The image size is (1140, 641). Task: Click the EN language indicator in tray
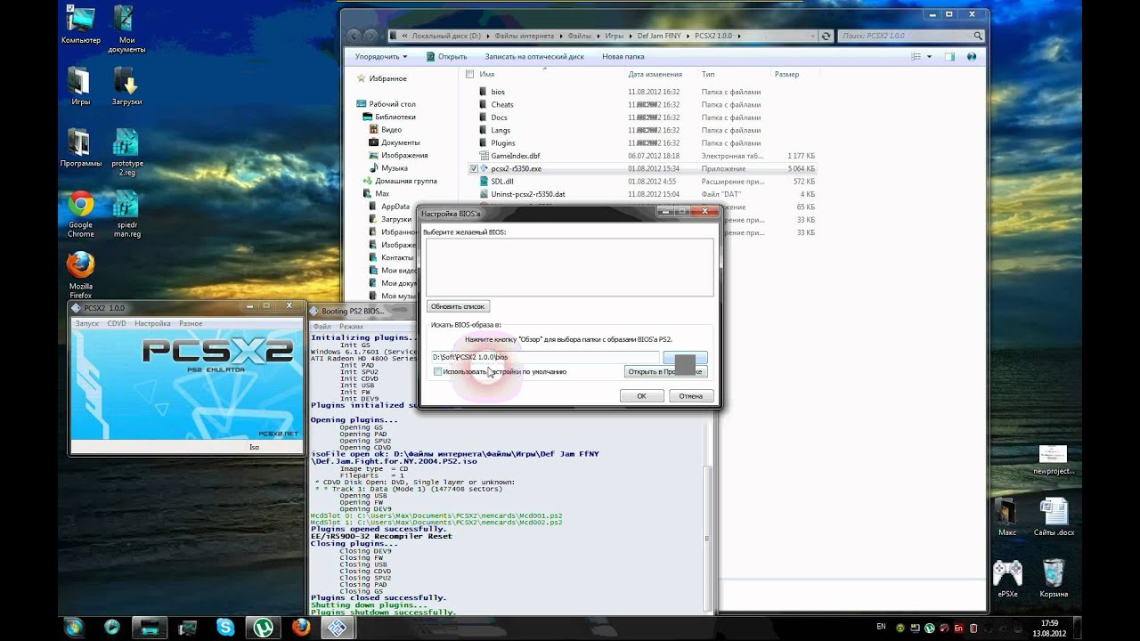[881, 627]
